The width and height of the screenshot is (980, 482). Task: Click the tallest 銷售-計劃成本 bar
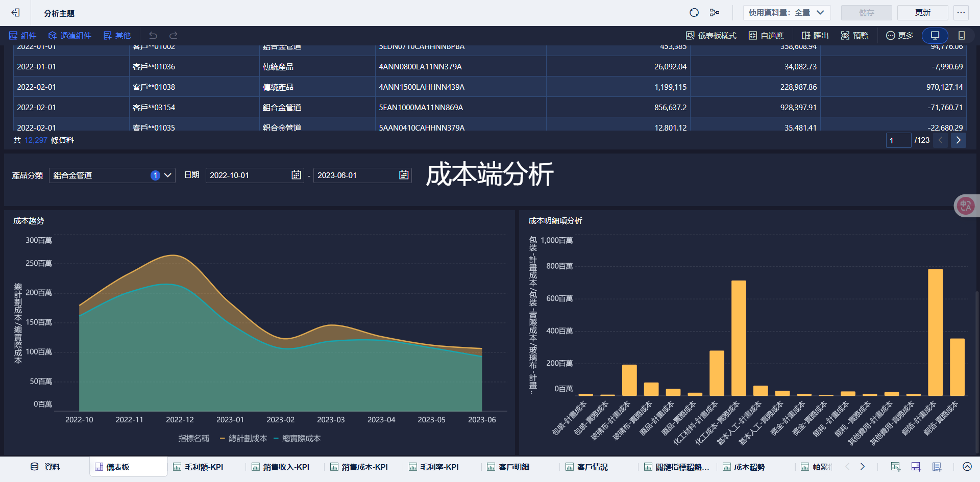coord(935,332)
